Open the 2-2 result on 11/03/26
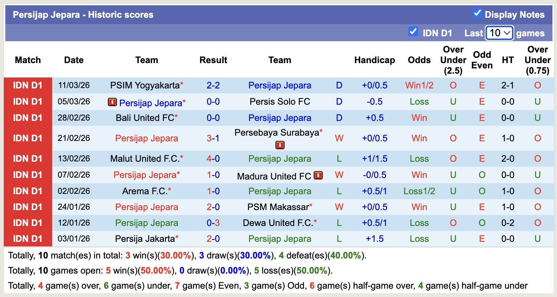Viewport: 557px width, 297px height. point(213,85)
